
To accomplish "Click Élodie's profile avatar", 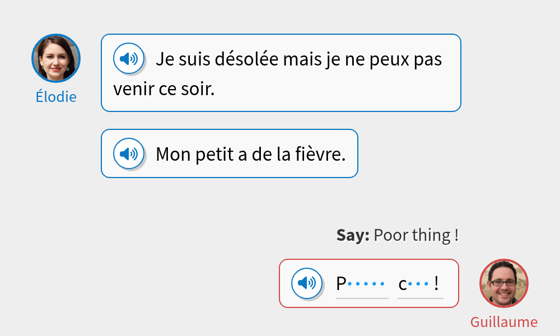I will (56, 58).
